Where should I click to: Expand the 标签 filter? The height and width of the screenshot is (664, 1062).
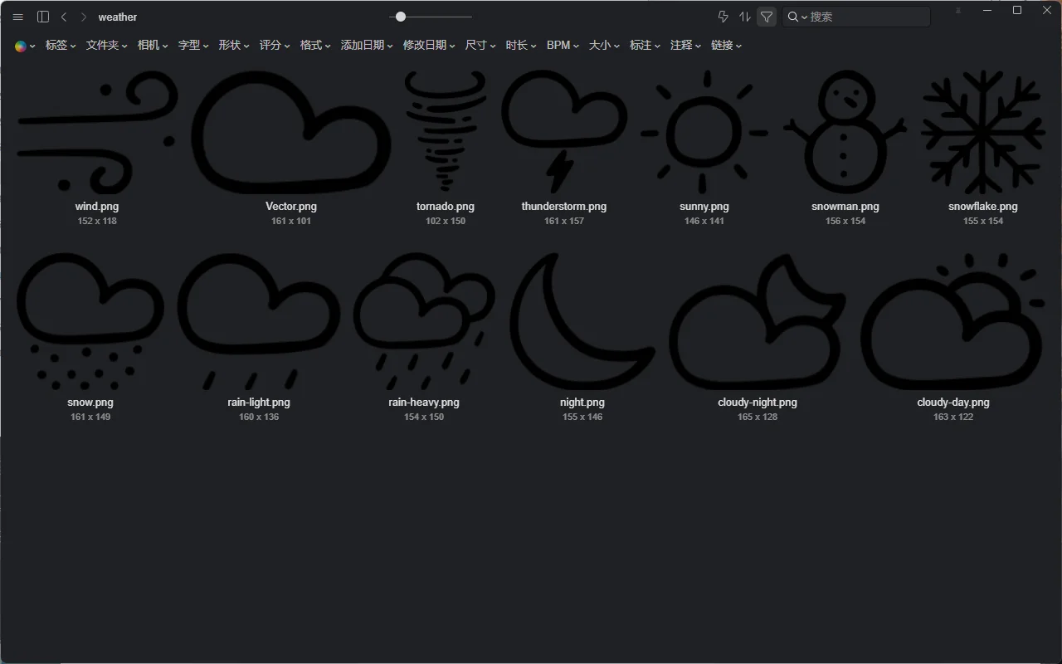tap(61, 46)
